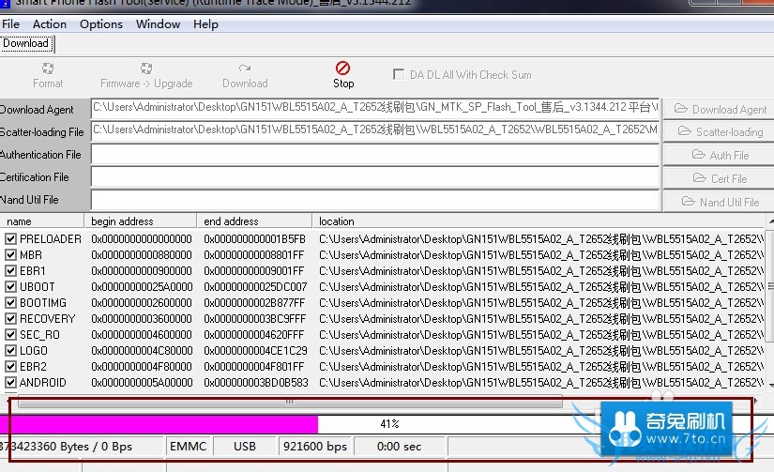Click the Scatter-loading folder button
Image resolution: width=774 pixels, height=472 pixels.
click(720, 132)
